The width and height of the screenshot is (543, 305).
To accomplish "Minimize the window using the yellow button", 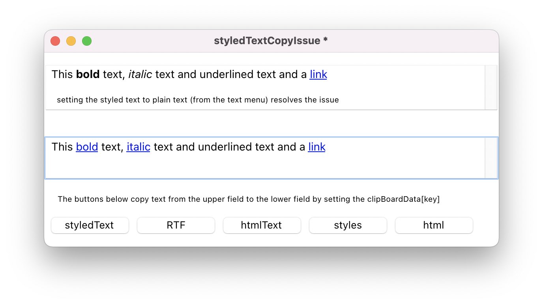I will [x=71, y=41].
